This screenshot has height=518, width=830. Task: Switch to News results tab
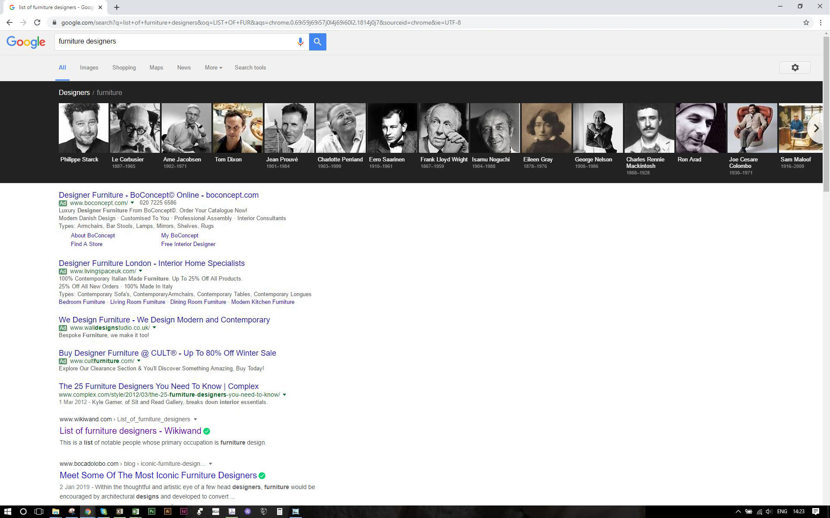pos(184,68)
